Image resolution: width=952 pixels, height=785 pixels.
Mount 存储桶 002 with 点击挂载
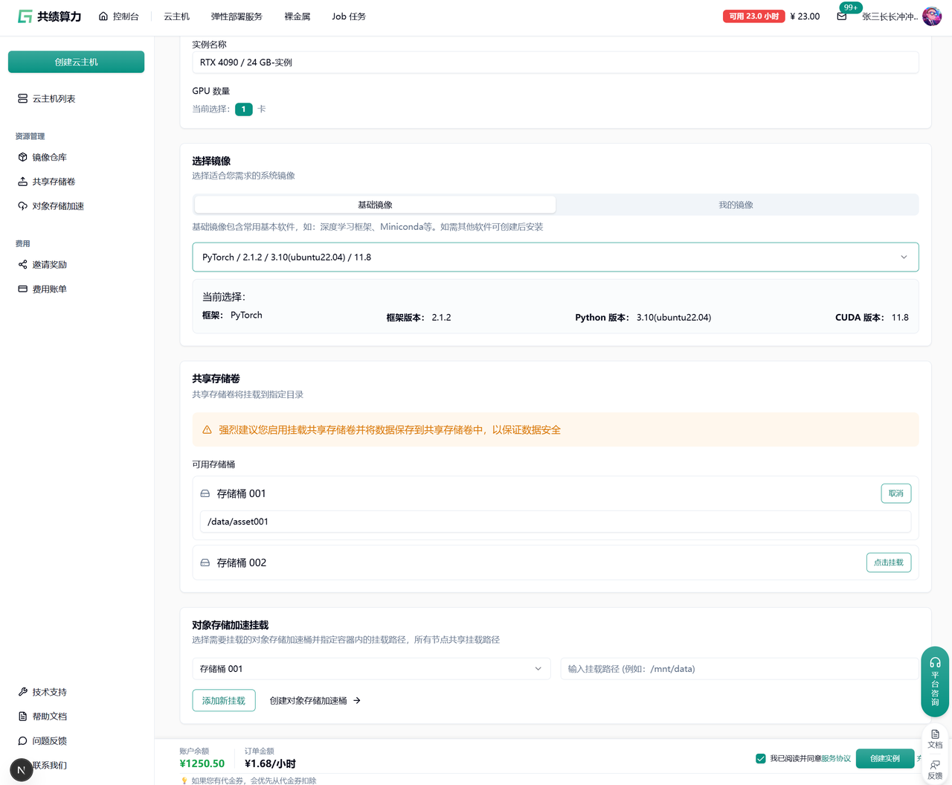888,563
